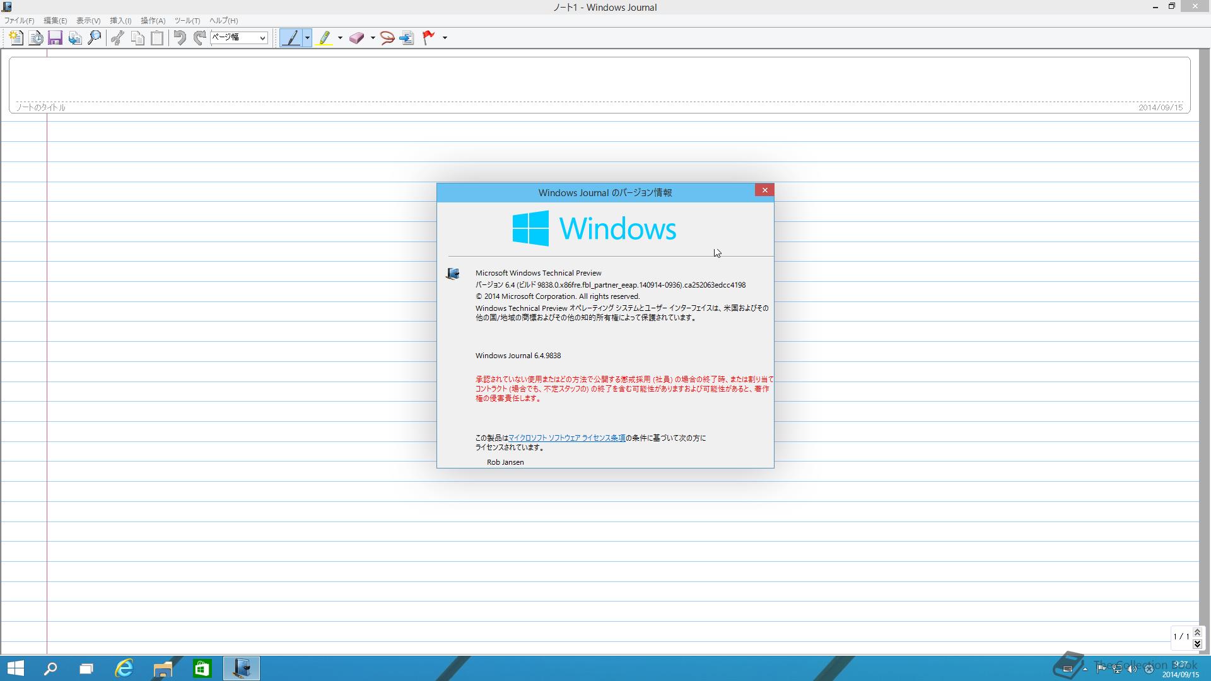
Task: Expand the Flag options arrow
Action: tap(445, 38)
